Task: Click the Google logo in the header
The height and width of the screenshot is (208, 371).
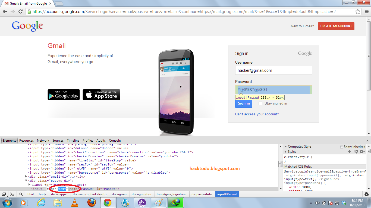Action: (27, 26)
